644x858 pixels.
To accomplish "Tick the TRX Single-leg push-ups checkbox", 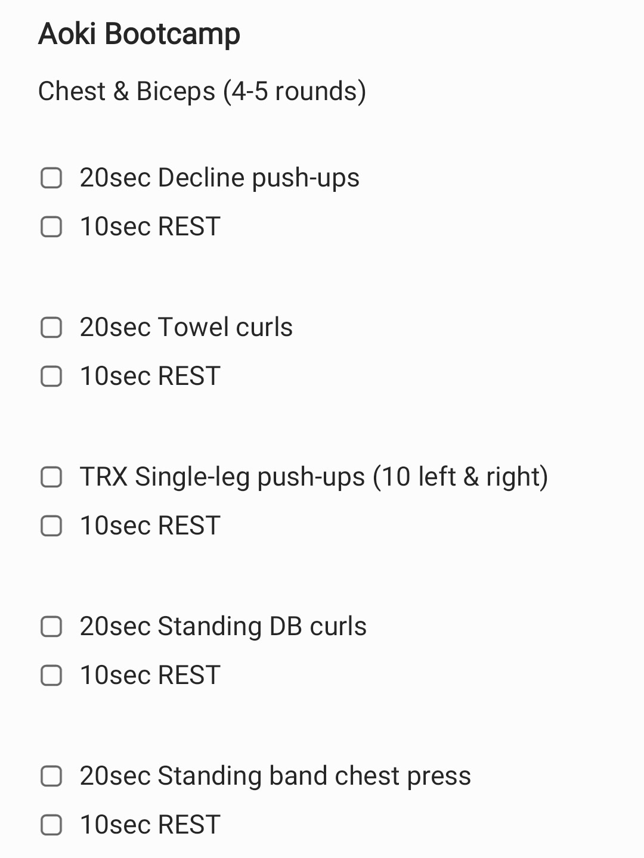I will coord(51,477).
